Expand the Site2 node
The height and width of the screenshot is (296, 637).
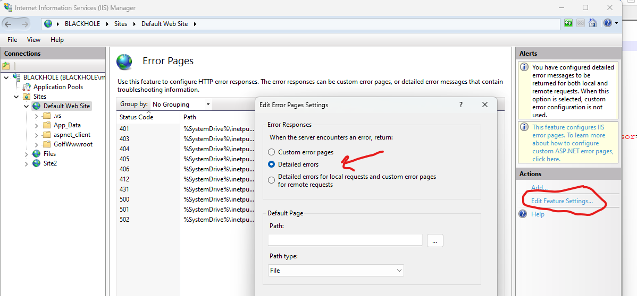[27, 164]
